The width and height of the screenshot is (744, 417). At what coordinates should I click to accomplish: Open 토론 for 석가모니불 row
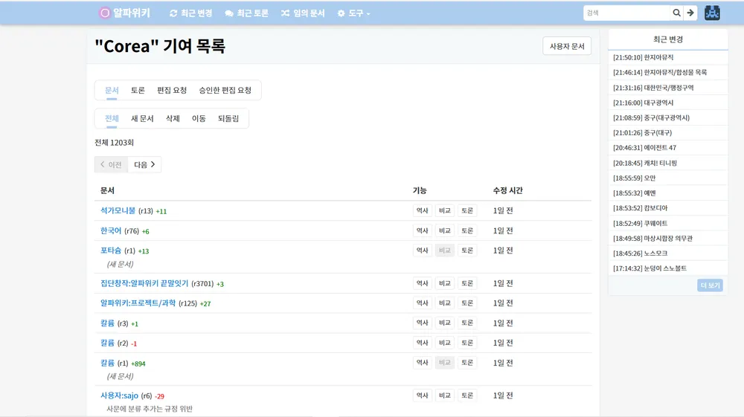(x=467, y=210)
